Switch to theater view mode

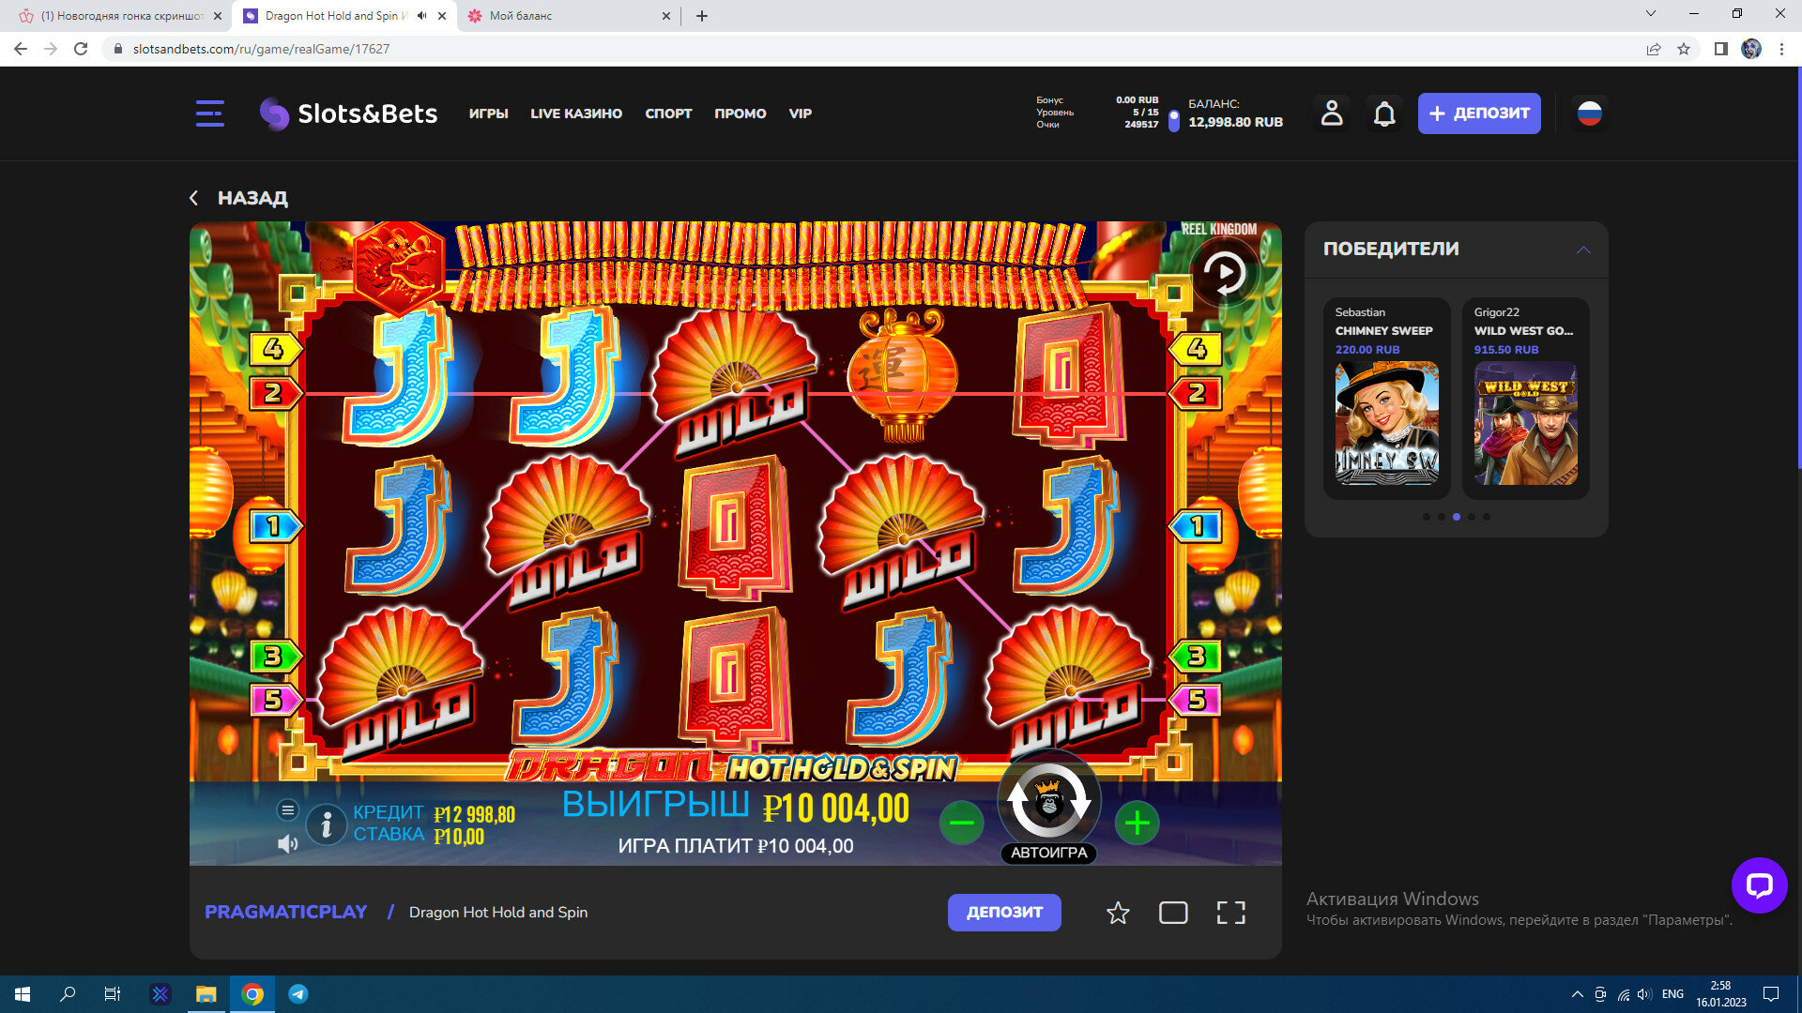point(1173,913)
